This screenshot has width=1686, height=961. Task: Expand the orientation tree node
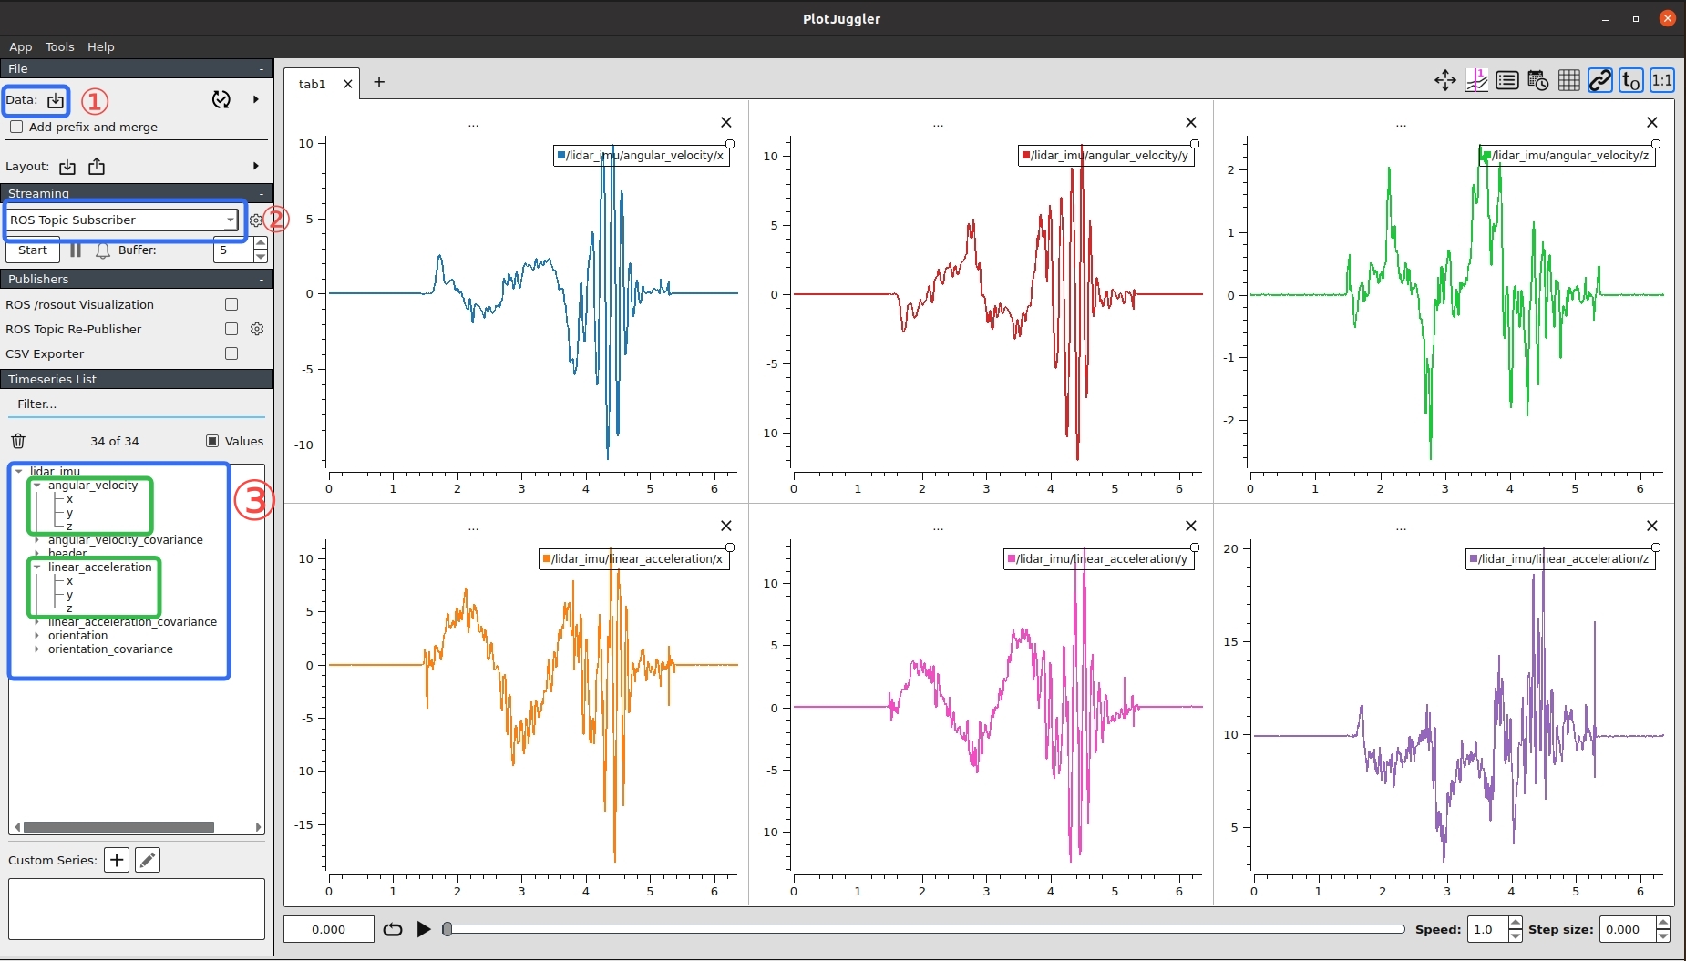tap(36, 636)
